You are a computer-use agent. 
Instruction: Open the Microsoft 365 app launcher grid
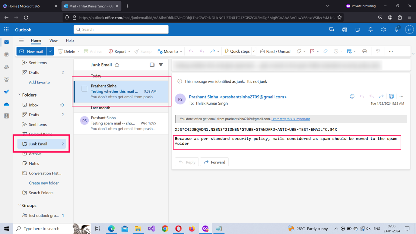point(6,30)
